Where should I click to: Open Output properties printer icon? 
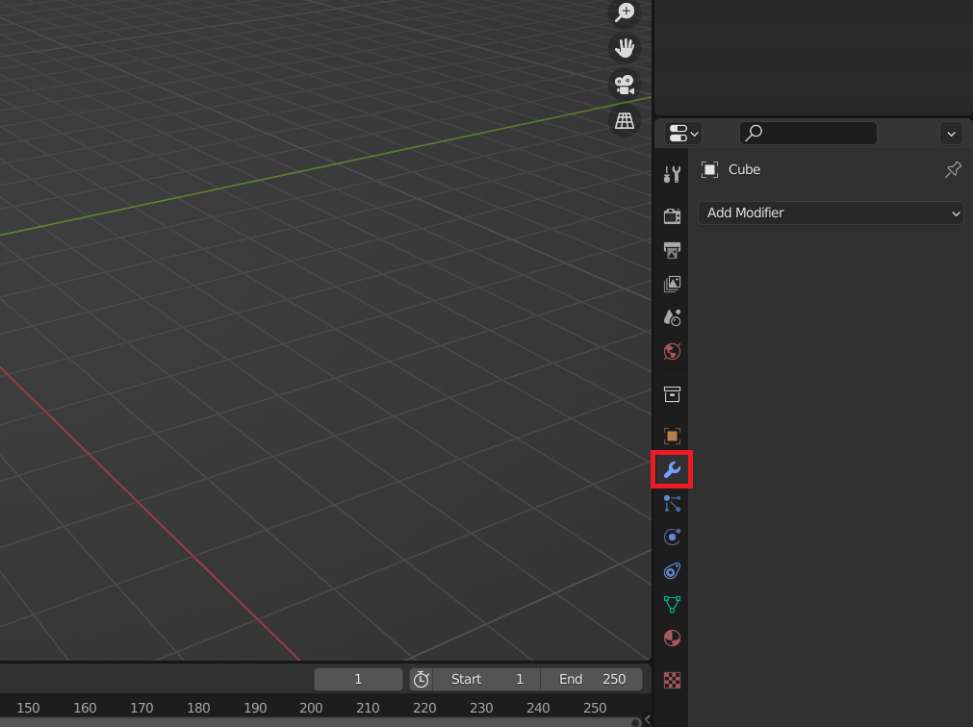[x=673, y=250]
